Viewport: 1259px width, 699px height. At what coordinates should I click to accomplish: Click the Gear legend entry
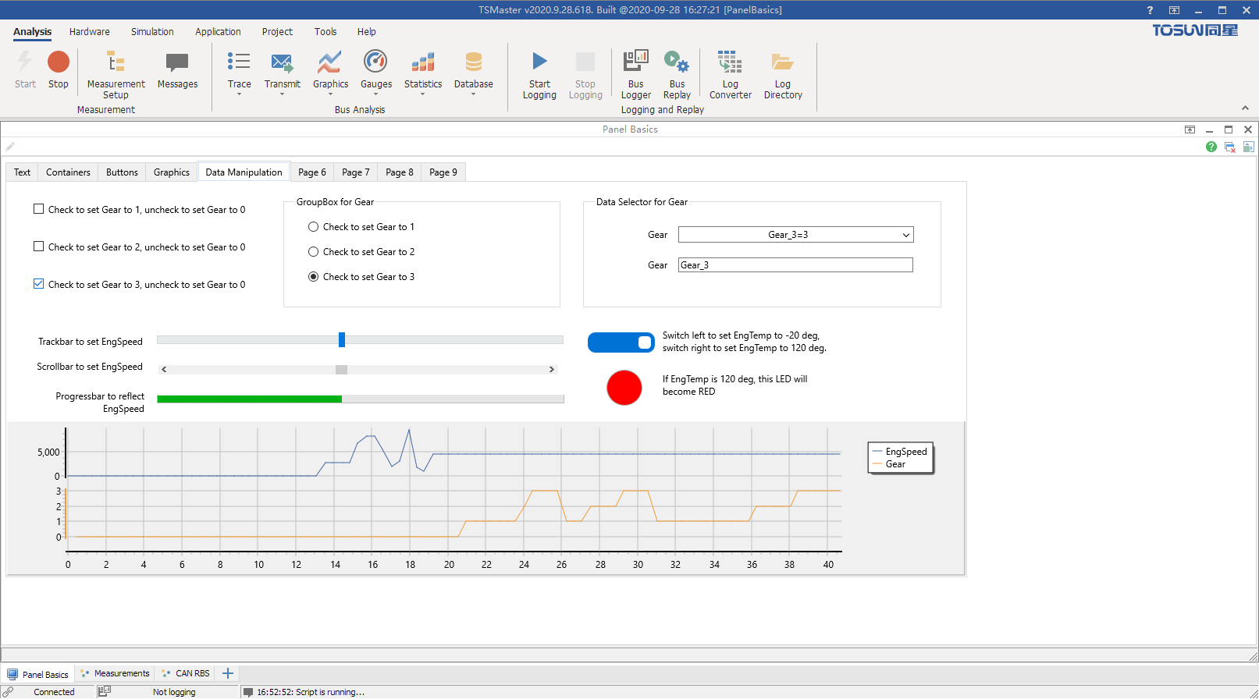(x=888, y=464)
